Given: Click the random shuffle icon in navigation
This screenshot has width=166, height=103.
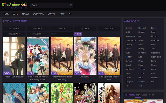Looking at the screenshot, I should click(x=69, y=14).
